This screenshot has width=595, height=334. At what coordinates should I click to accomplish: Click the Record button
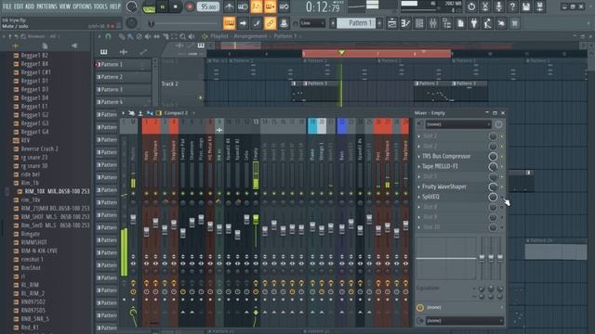point(189,6)
